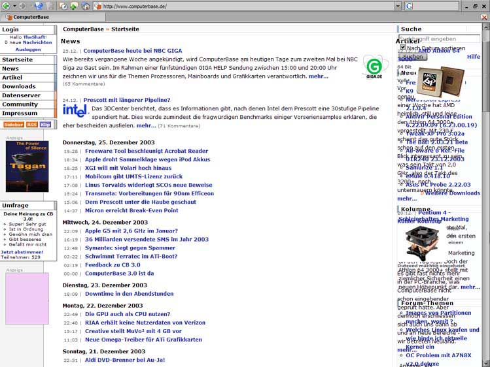490x367 pixels.
Task: Click the Home house icon
Action: point(86,6)
